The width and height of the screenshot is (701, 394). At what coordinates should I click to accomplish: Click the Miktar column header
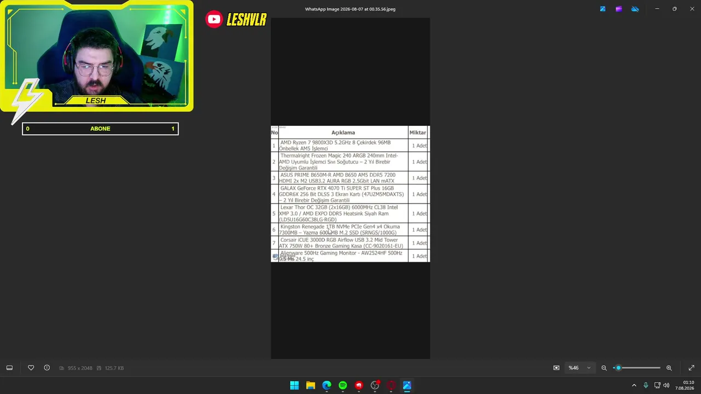pos(417,132)
